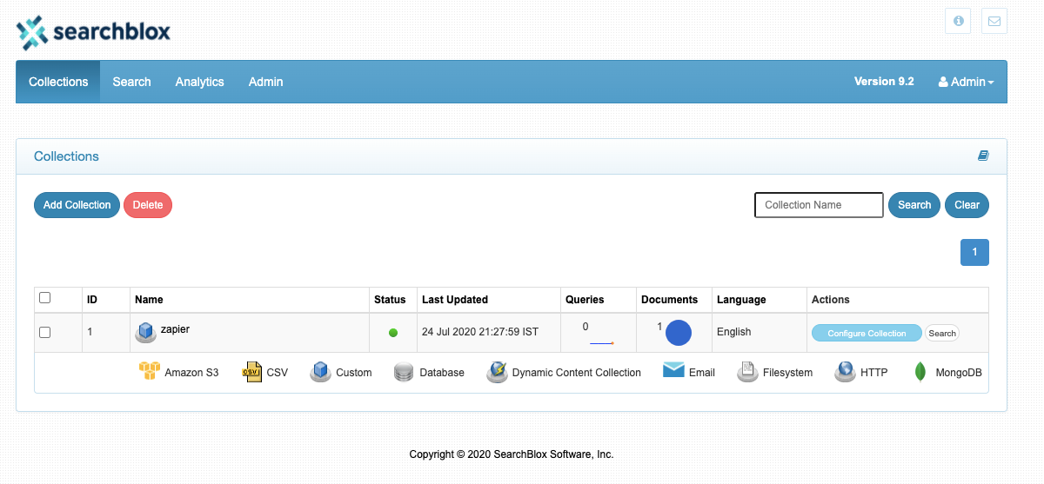Click the Collections panel title
The height and width of the screenshot is (484, 1044).
66,156
